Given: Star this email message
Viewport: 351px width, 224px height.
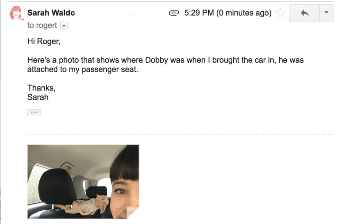Looking at the screenshot, I should (x=280, y=13).
